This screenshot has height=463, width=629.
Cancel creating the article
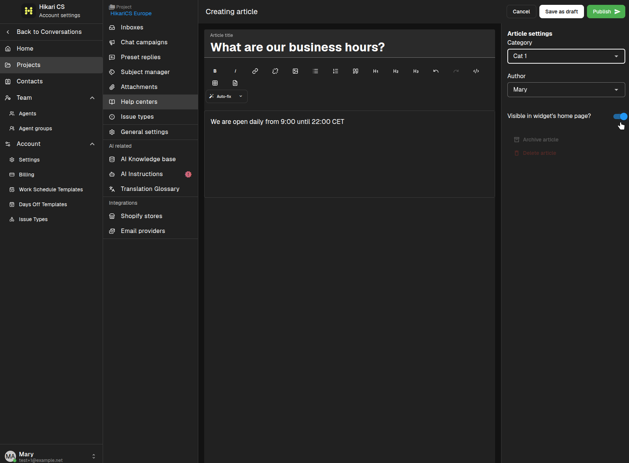(521, 12)
